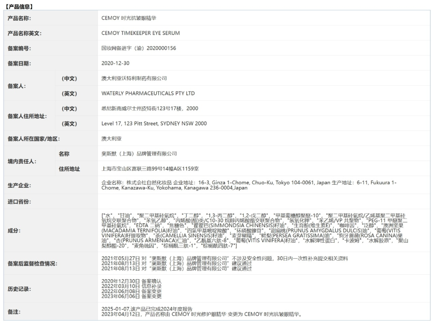Click the 2023年04月12日 name change note
434x323 pixels.
click(202, 315)
